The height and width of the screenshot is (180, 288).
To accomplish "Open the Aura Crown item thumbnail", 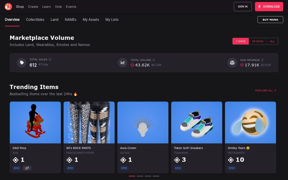I will point(143,122).
